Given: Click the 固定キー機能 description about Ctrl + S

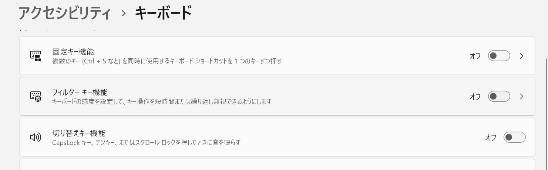Looking at the screenshot, I should 167,61.
